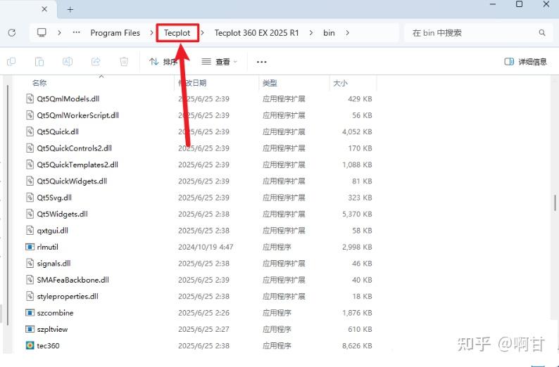Select the qxtgui.dll file icon
Image resolution: width=559 pixels, height=367 pixels.
30,231
